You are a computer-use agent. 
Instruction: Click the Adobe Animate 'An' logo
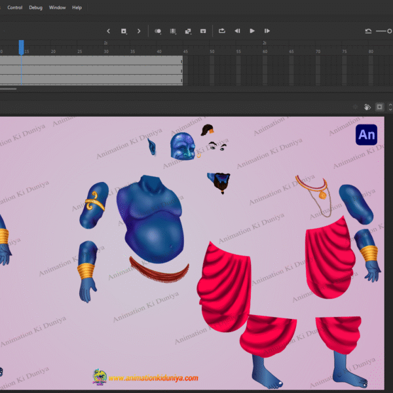click(366, 134)
